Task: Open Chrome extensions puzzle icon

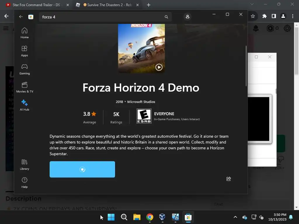Action: 264,16
